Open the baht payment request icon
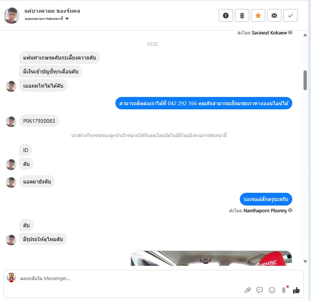The width and height of the screenshot is (311, 301). pos(284,290)
